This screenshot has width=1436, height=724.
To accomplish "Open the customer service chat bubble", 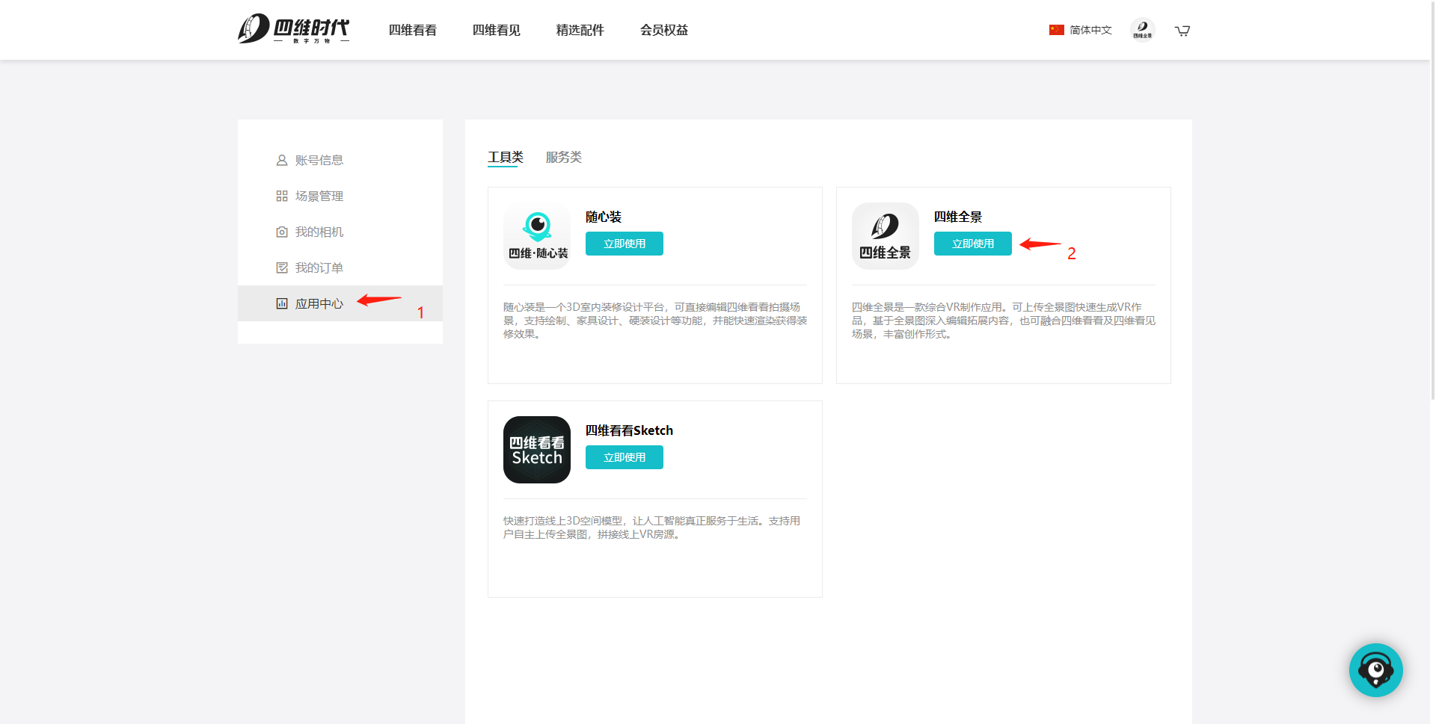I will [x=1375, y=670].
